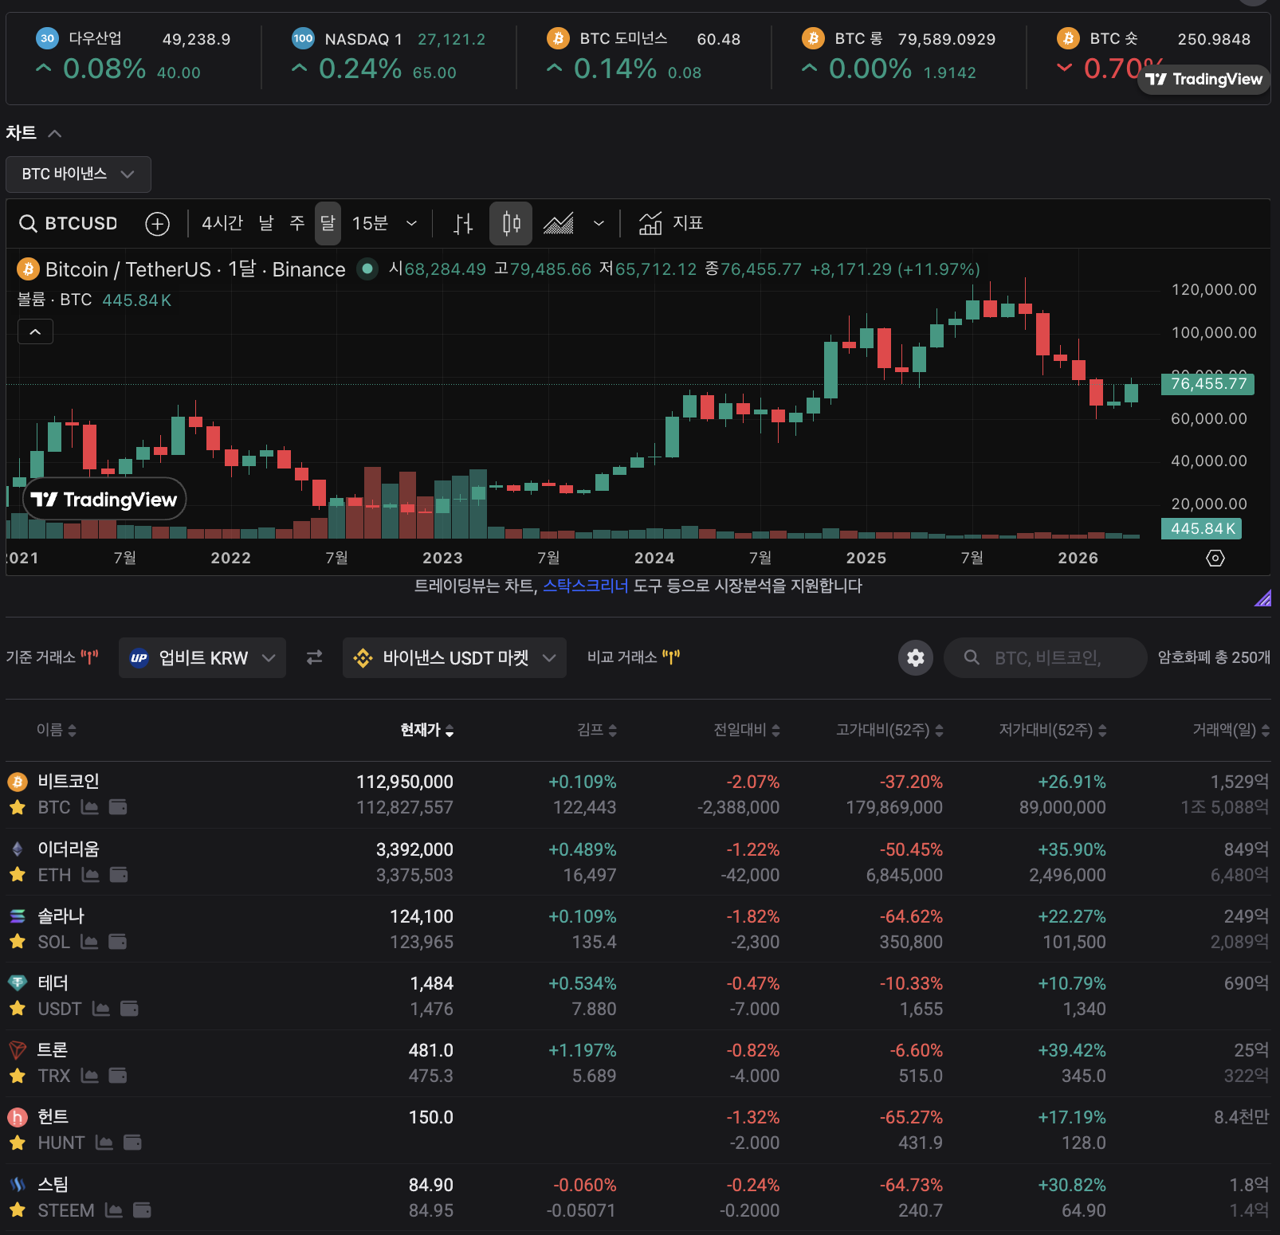Open the BTC 롱 ticker in the tape

[x=899, y=56]
